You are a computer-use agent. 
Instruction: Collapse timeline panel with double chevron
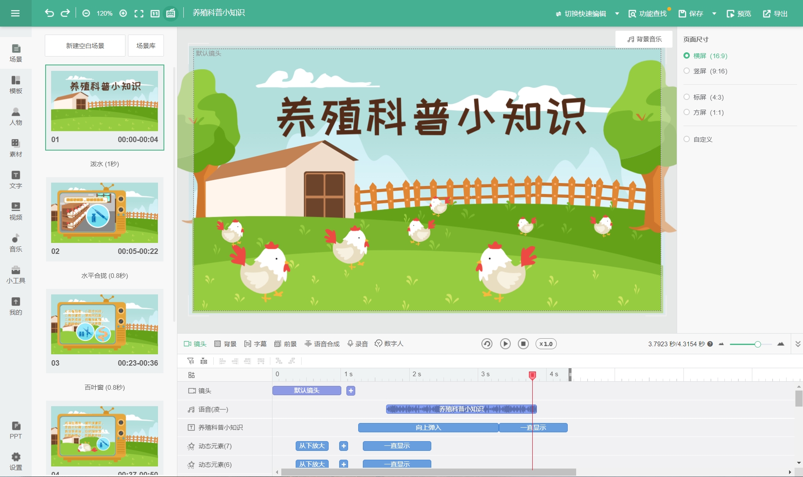coord(798,344)
